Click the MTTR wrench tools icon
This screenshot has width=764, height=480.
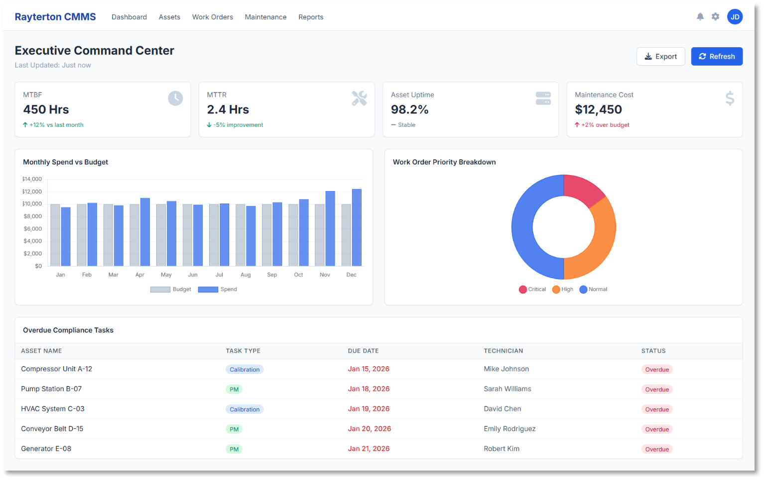point(359,98)
